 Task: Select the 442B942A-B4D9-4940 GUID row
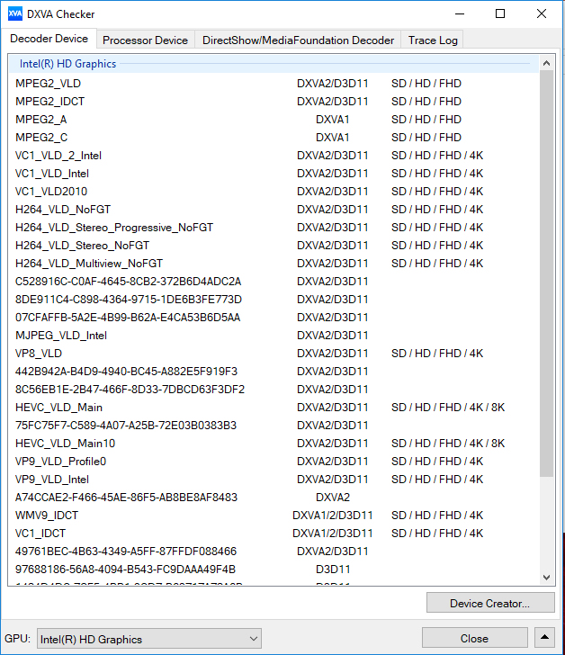274,371
